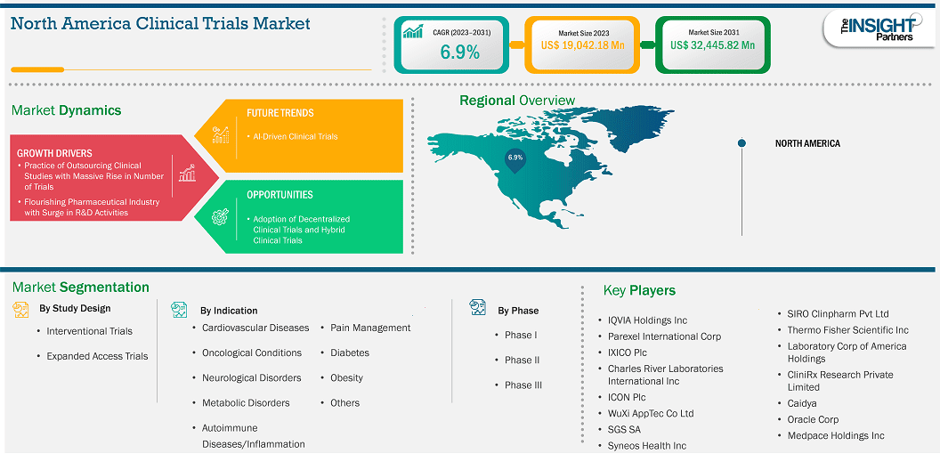This screenshot has width=940, height=470.
Task: Click the GROWTH DRIVERS label
Action: [54, 153]
